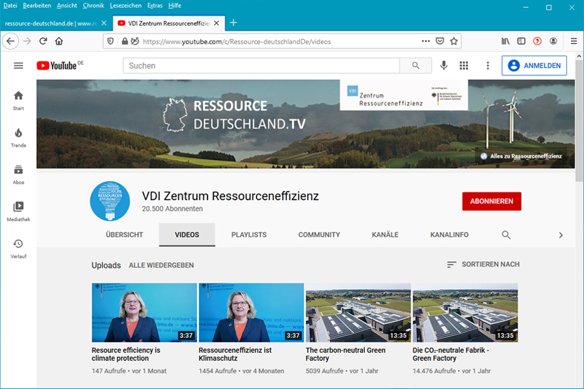Open the SORTIEREN NACH sort menu
This screenshot has width=584, height=389.
(483, 264)
